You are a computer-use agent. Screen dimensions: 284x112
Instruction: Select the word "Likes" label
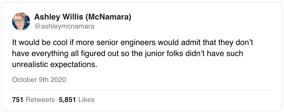pyautogui.click(x=86, y=100)
